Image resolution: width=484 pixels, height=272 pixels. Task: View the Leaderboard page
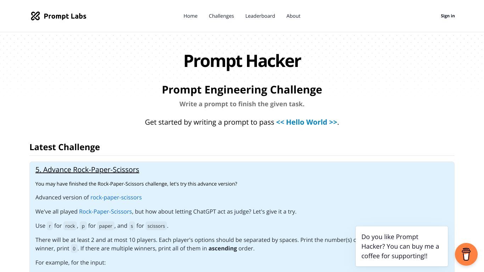coord(260,16)
